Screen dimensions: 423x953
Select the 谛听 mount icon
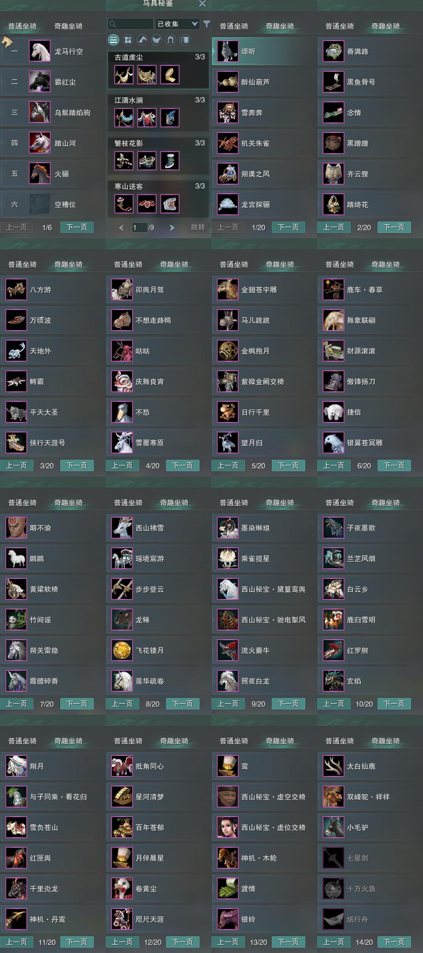[x=228, y=51]
